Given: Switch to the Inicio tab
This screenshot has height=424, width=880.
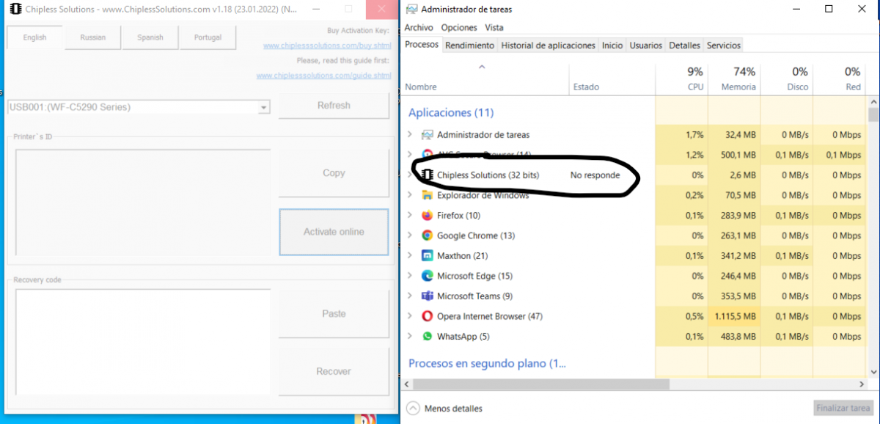Looking at the screenshot, I should pyautogui.click(x=612, y=45).
